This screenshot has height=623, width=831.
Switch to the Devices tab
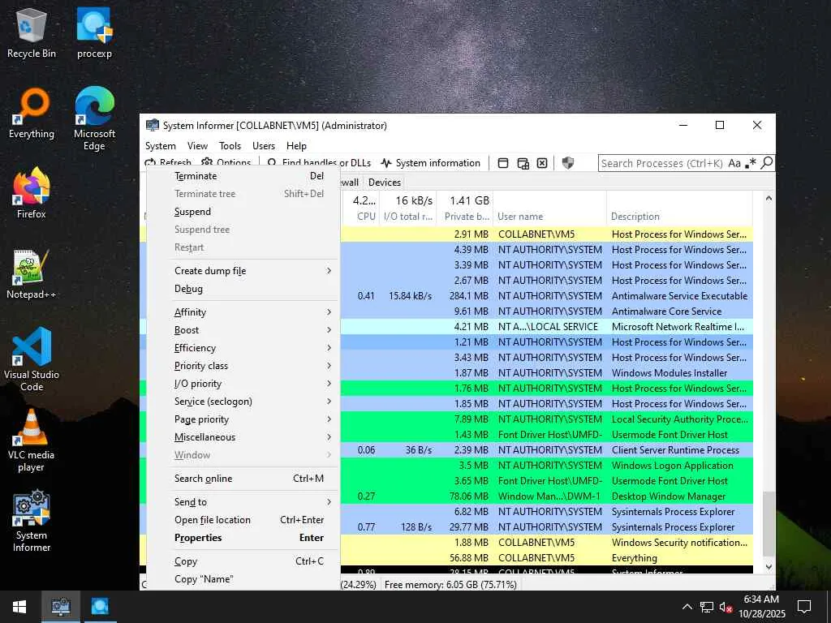point(384,183)
